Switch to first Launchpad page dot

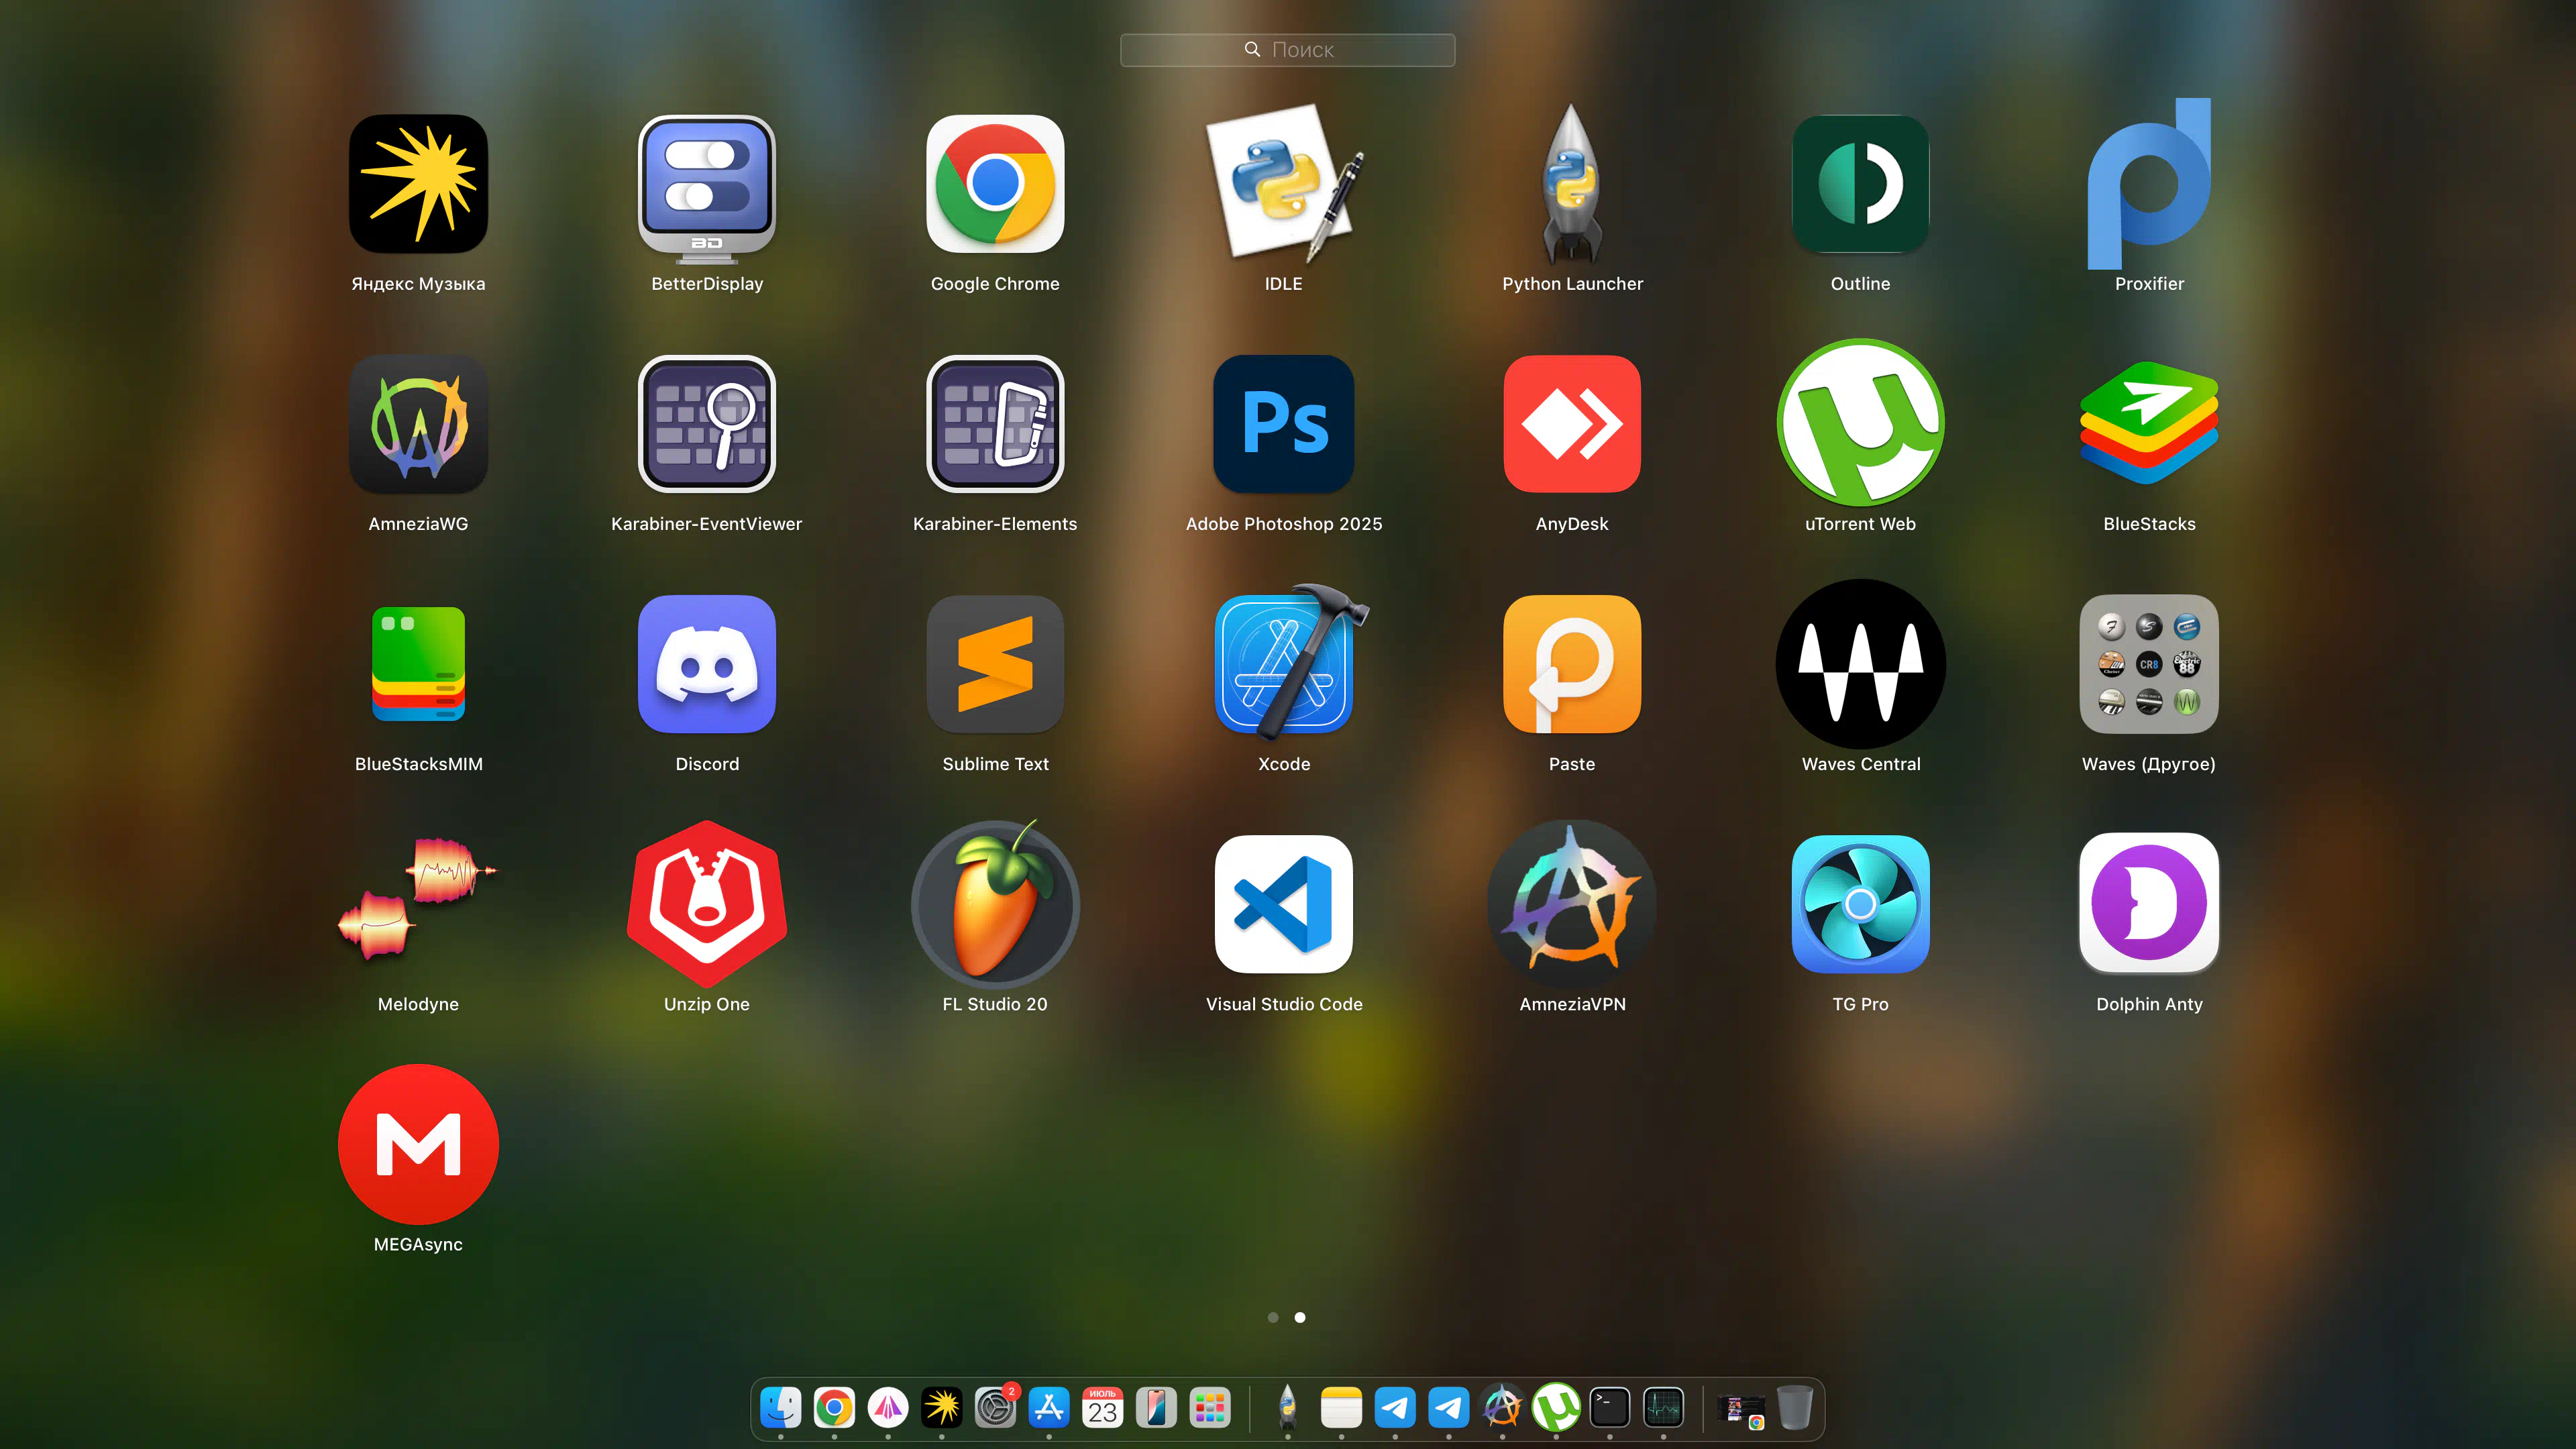(1273, 1317)
